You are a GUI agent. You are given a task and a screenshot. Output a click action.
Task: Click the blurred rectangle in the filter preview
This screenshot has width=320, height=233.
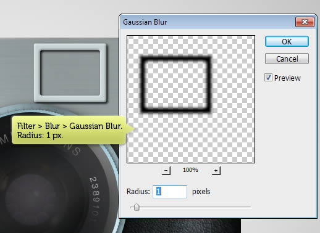[177, 84]
